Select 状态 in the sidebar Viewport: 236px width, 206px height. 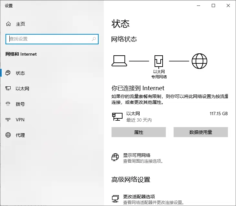click(x=20, y=73)
